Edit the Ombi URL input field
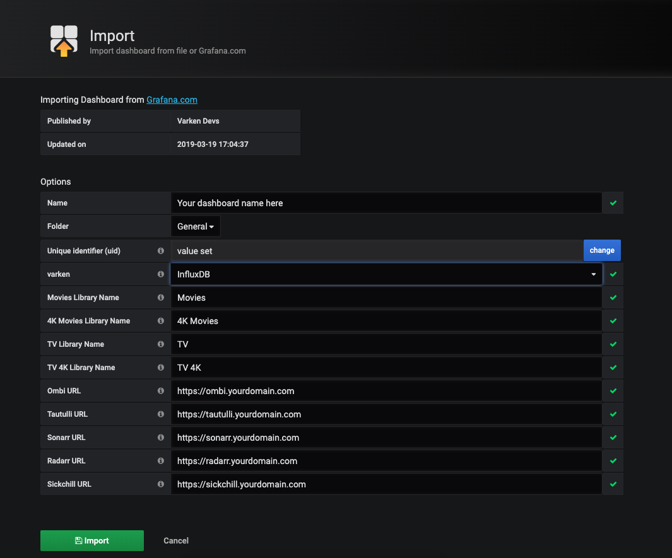Screen dimensions: 672x558 click(386, 391)
